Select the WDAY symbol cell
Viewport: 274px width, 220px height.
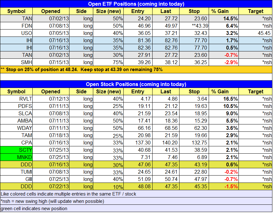point(16,128)
